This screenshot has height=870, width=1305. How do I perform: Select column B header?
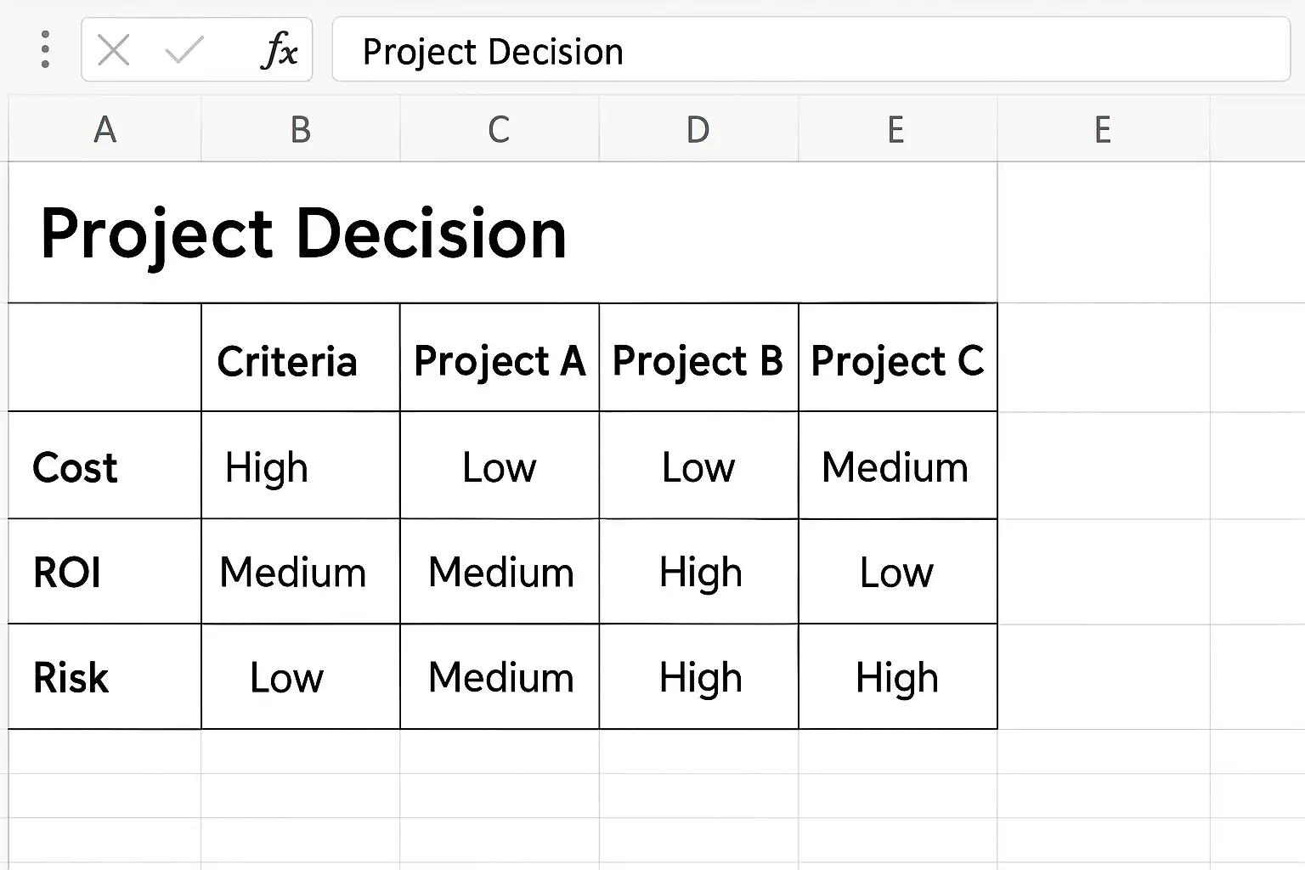click(x=300, y=129)
